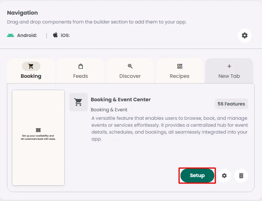Click the 56 Features badge
This screenshot has height=201, width=262.
[231, 104]
